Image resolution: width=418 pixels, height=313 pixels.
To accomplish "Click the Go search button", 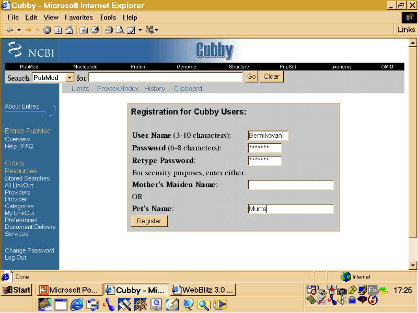I will (x=251, y=77).
